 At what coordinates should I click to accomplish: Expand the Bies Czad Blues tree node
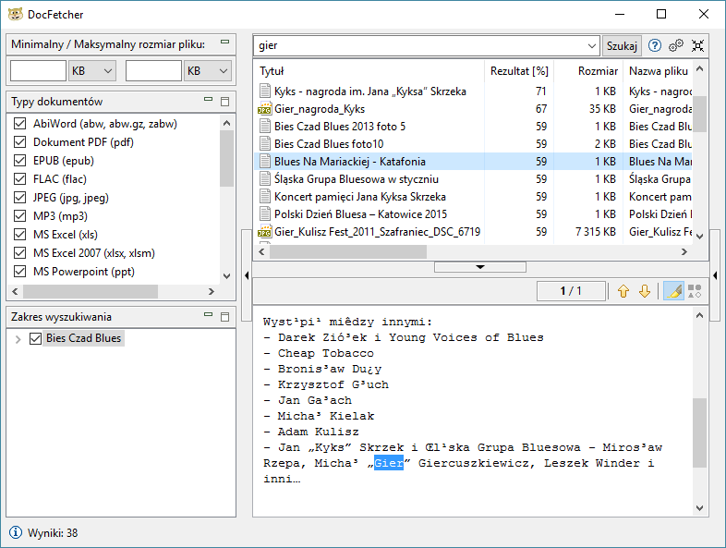pos(18,339)
